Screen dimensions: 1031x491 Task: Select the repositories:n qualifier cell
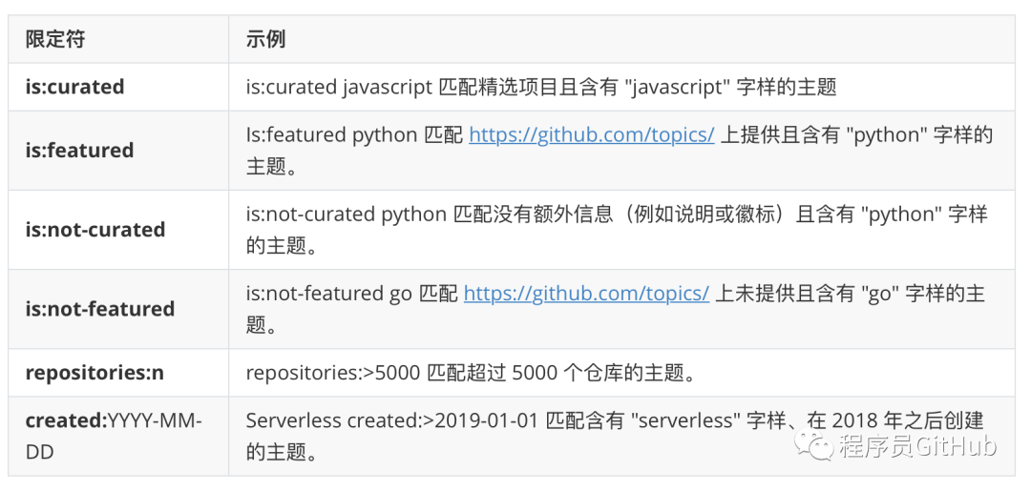click(95, 373)
